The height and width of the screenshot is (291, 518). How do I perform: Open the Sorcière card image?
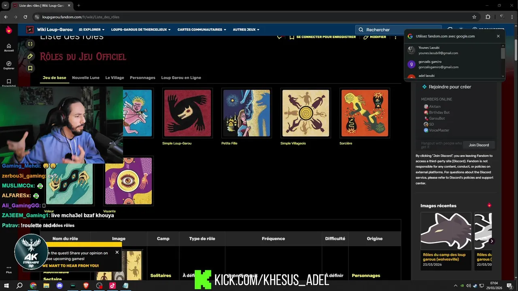pos(365,113)
